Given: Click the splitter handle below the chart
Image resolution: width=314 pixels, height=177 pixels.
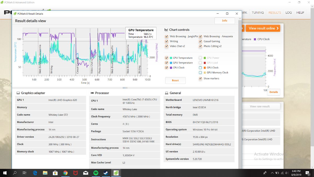Looking at the screenshot, I should click(125, 88).
